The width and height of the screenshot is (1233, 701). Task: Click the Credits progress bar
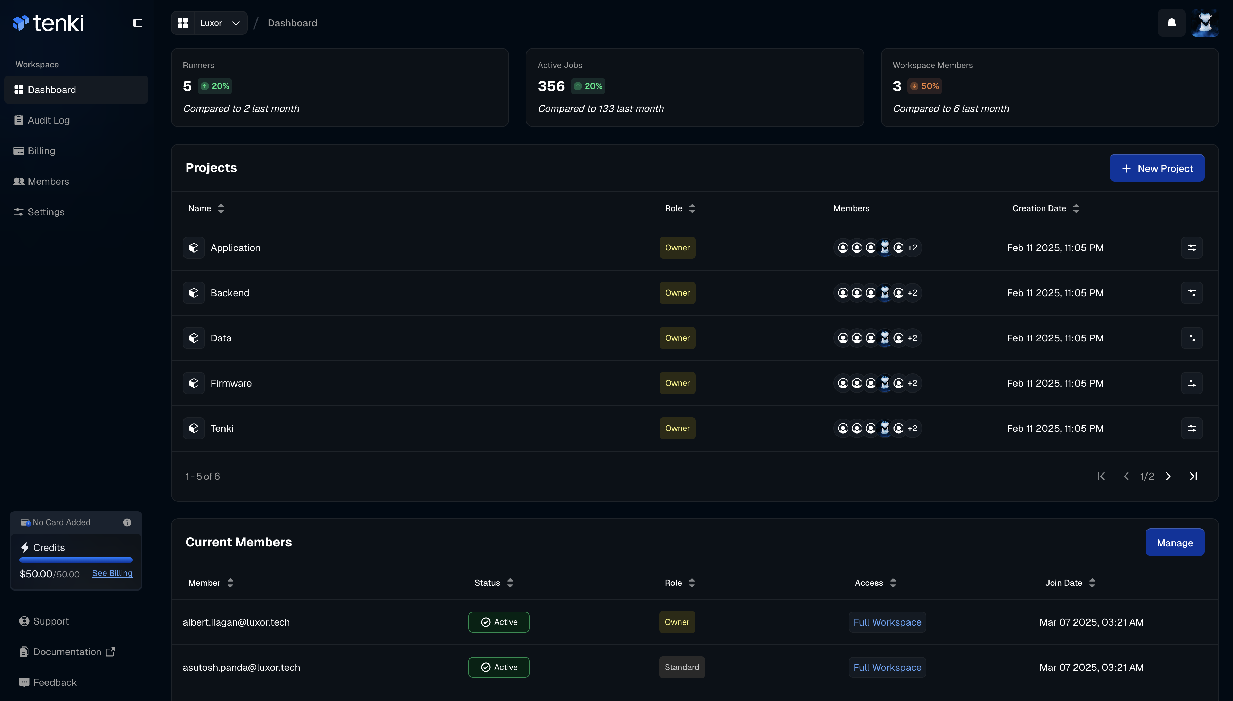coord(76,560)
